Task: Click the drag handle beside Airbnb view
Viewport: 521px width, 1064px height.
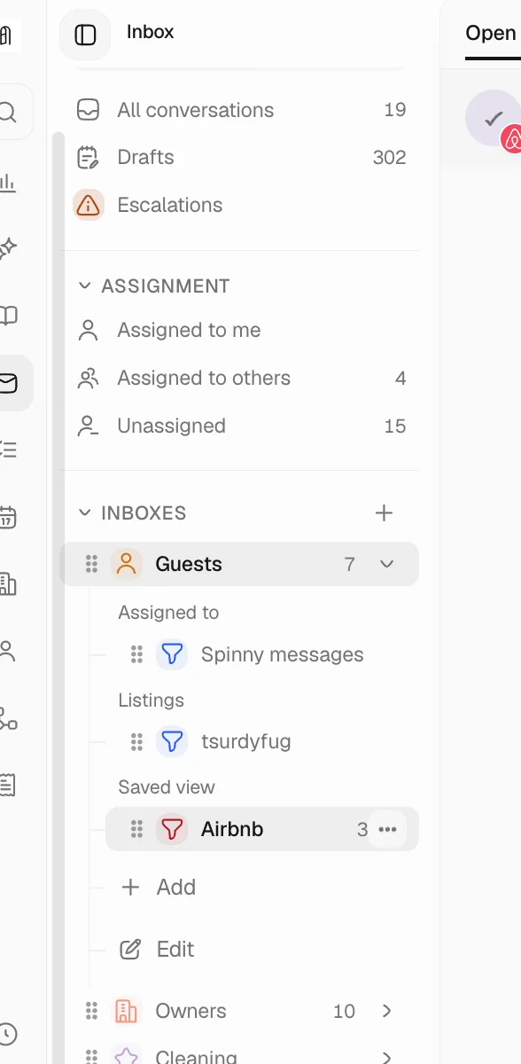Action: click(x=136, y=829)
